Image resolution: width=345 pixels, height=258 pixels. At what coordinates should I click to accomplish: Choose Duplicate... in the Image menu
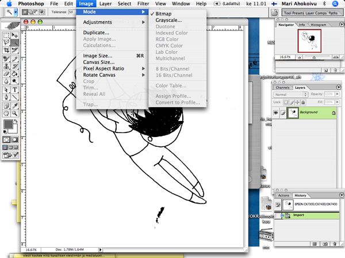(112, 33)
